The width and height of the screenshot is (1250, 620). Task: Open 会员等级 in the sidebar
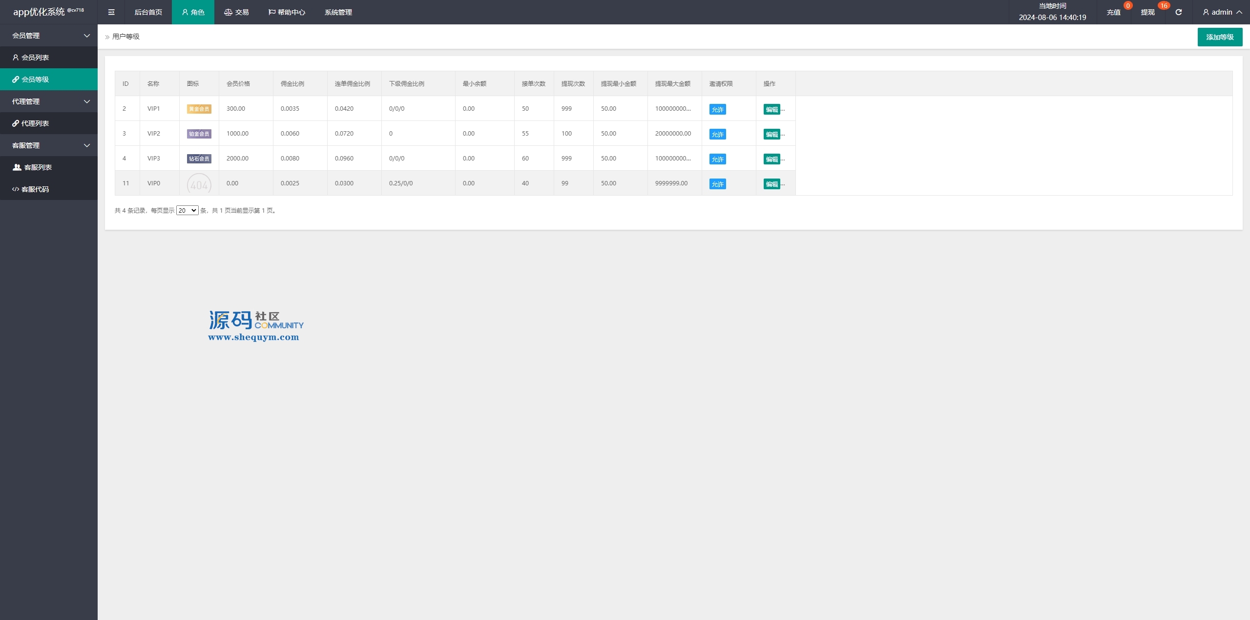[x=49, y=80]
